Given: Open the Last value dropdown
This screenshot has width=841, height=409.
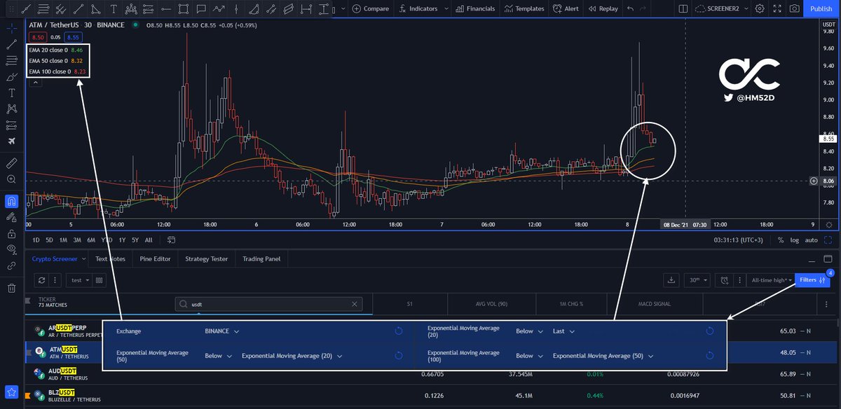Looking at the screenshot, I should tap(563, 331).
